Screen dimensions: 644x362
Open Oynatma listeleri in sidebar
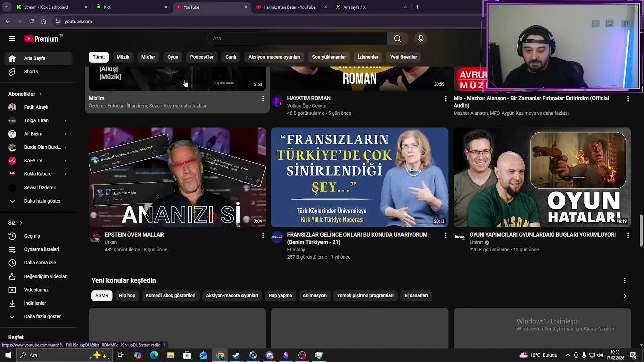click(x=39, y=249)
